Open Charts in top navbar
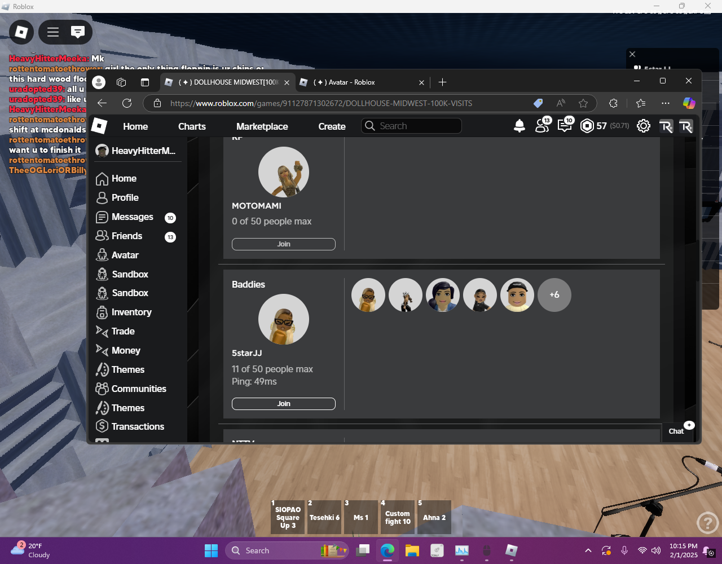The width and height of the screenshot is (722, 564). tap(192, 126)
